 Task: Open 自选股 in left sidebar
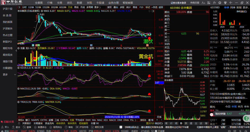coord(7,15)
